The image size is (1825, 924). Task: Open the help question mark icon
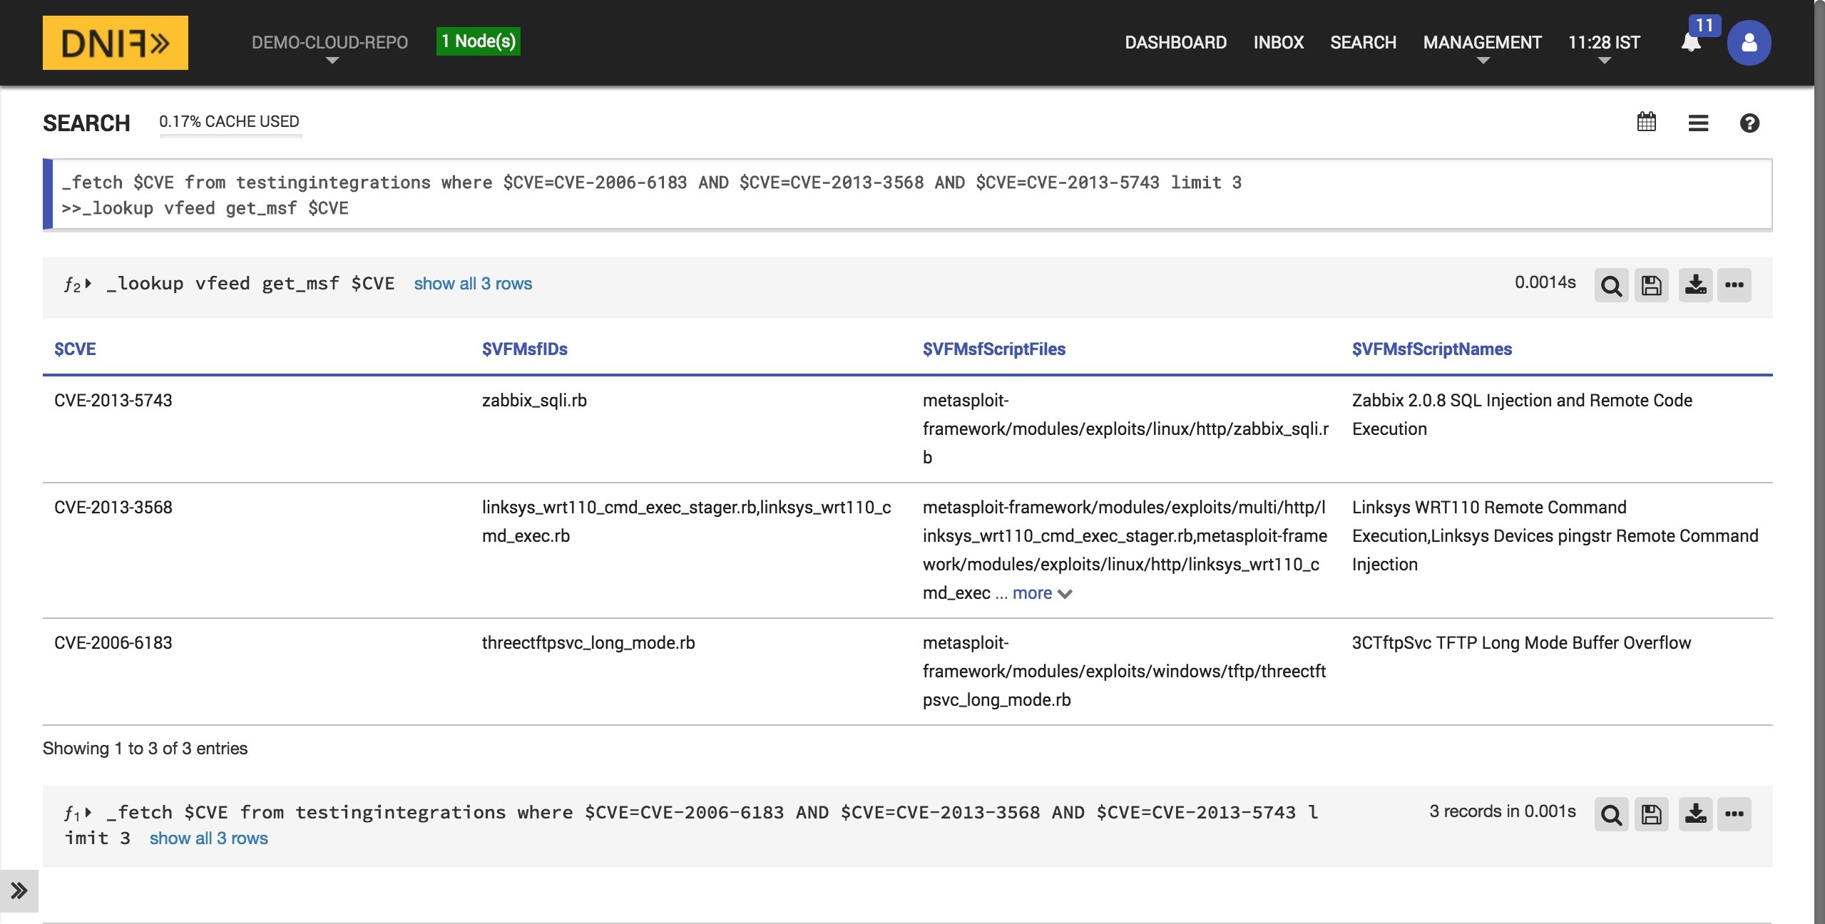click(x=1749, y=123)
